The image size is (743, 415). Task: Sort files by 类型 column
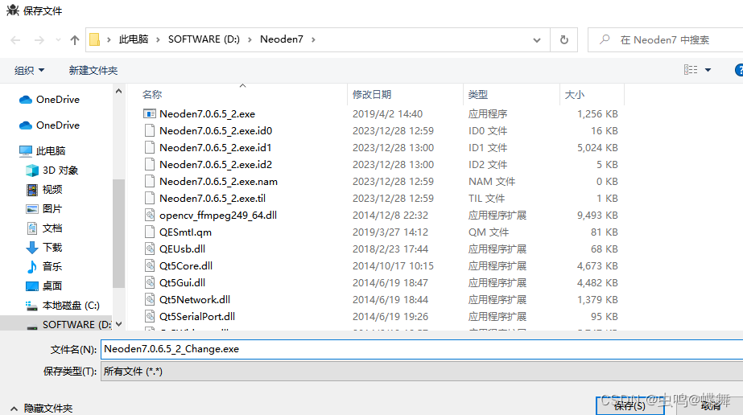[477, 95]
